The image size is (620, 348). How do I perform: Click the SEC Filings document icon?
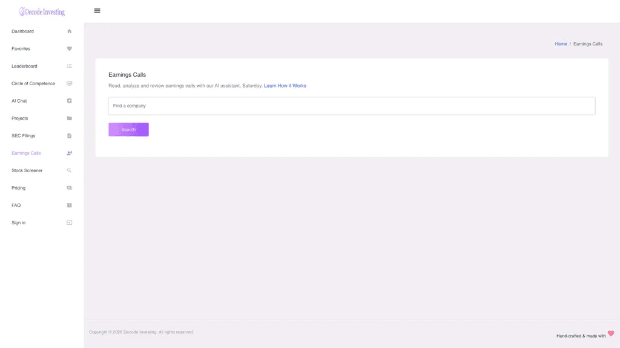(69, 135)
